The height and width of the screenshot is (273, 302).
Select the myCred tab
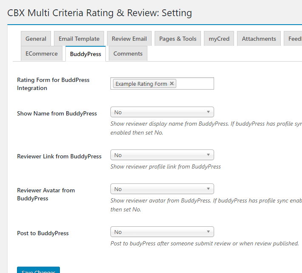(219, 39)
